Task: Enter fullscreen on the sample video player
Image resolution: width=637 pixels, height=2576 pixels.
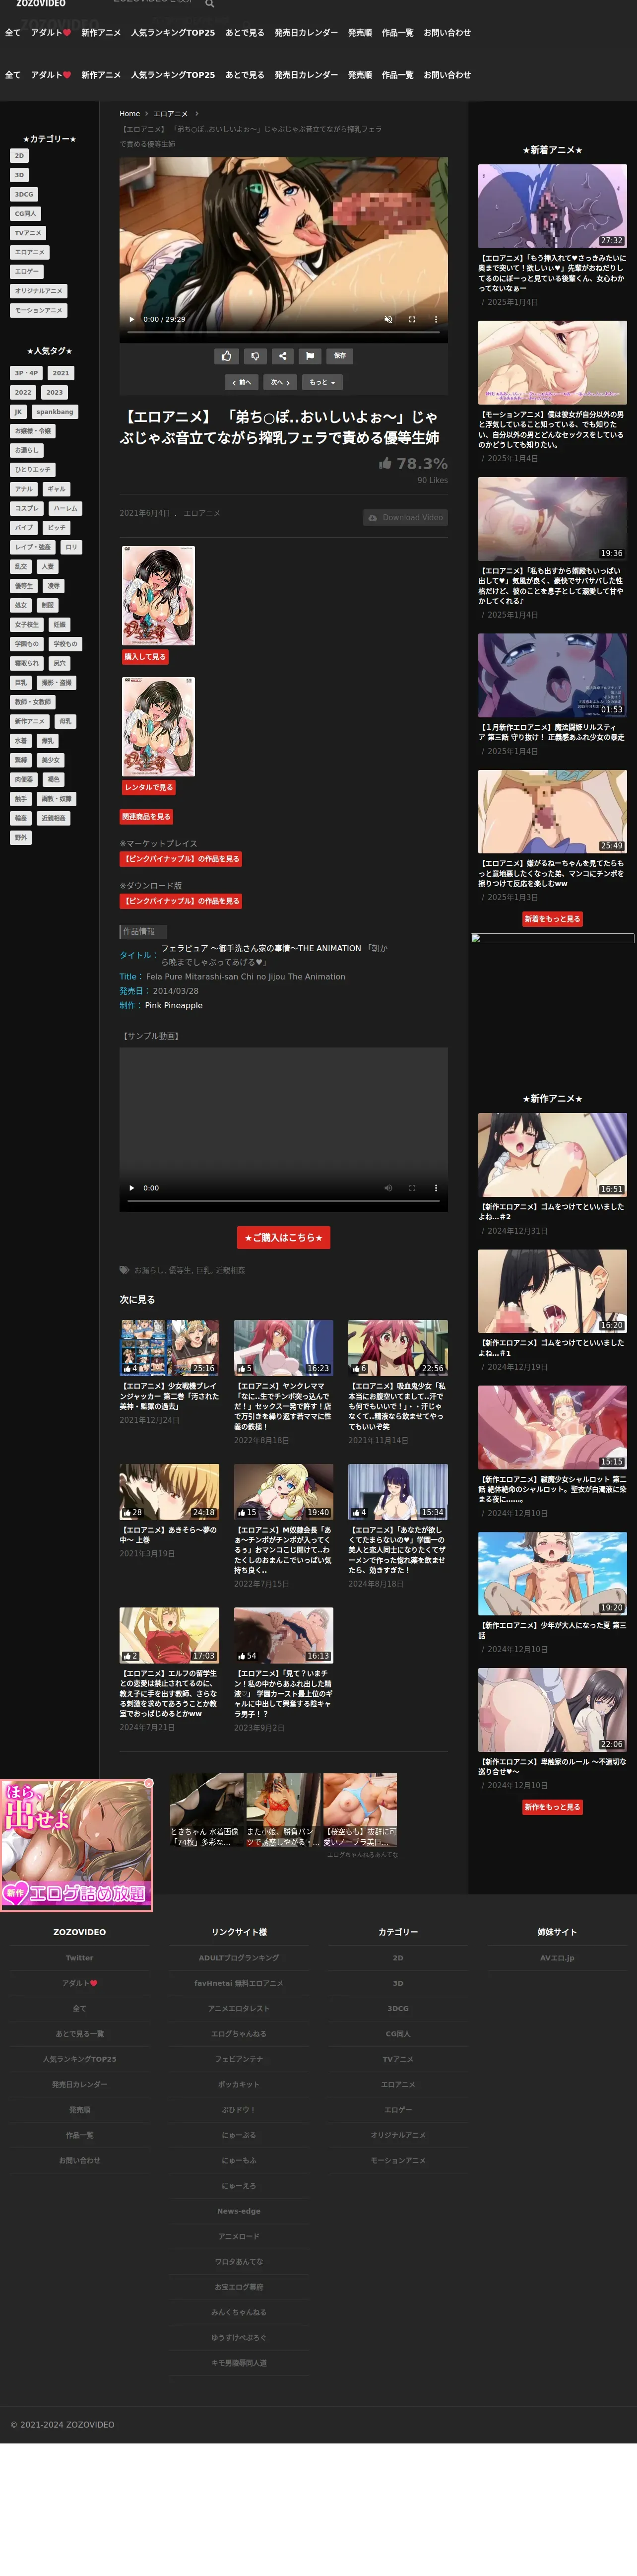Action: (x=412, y=1188)
